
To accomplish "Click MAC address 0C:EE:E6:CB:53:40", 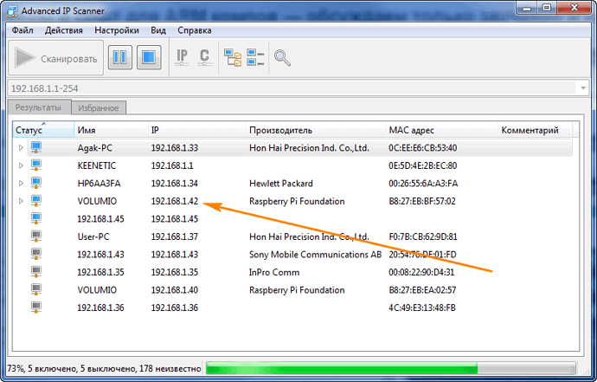I will 422,148.
